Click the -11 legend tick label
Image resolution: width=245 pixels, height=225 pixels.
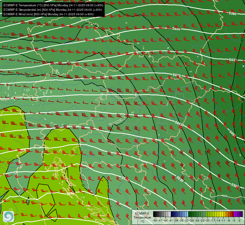(223, 221)
